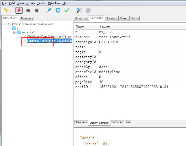The image size is (186, 146).
Task: Select the title parameter name cell
Action: click(x=86, y=47)
